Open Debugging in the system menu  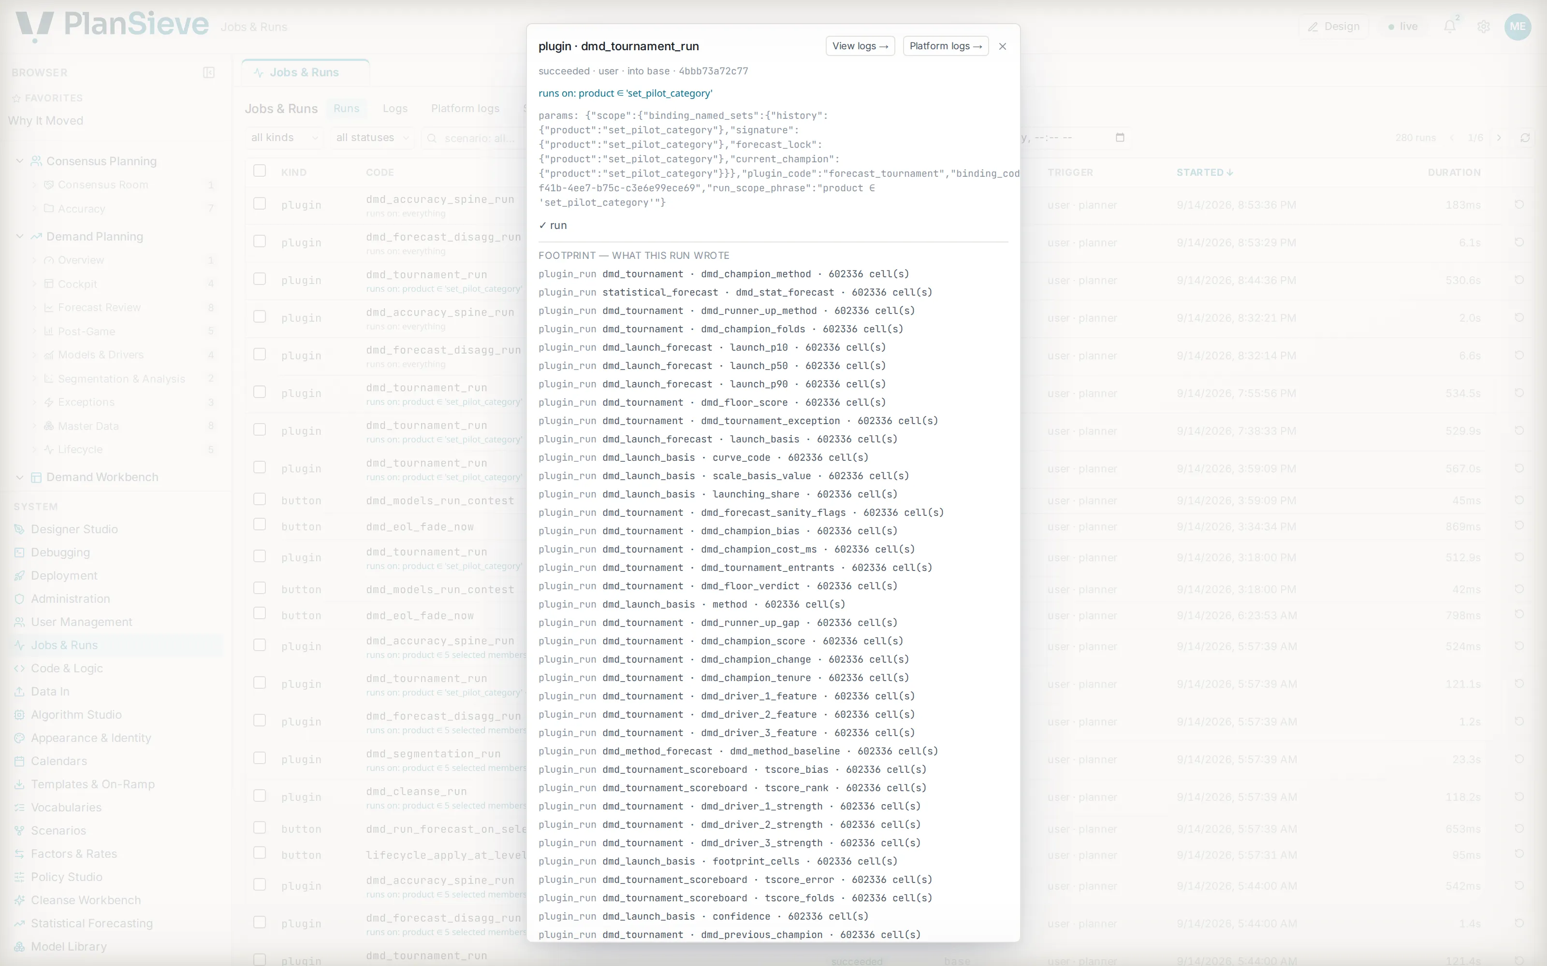coord(60,553)
